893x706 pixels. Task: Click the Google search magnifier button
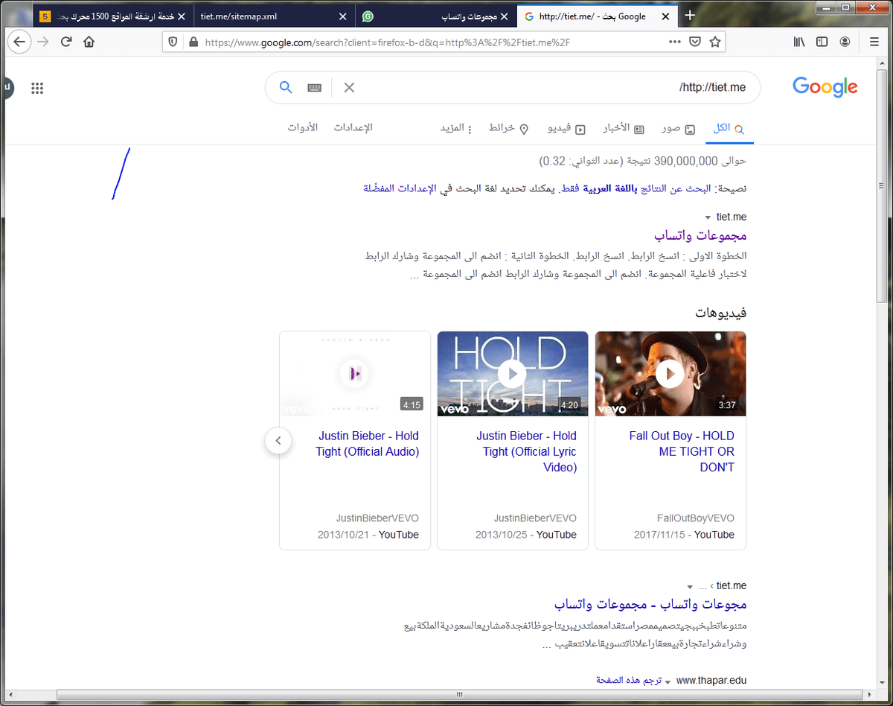(x=286, y=88)
